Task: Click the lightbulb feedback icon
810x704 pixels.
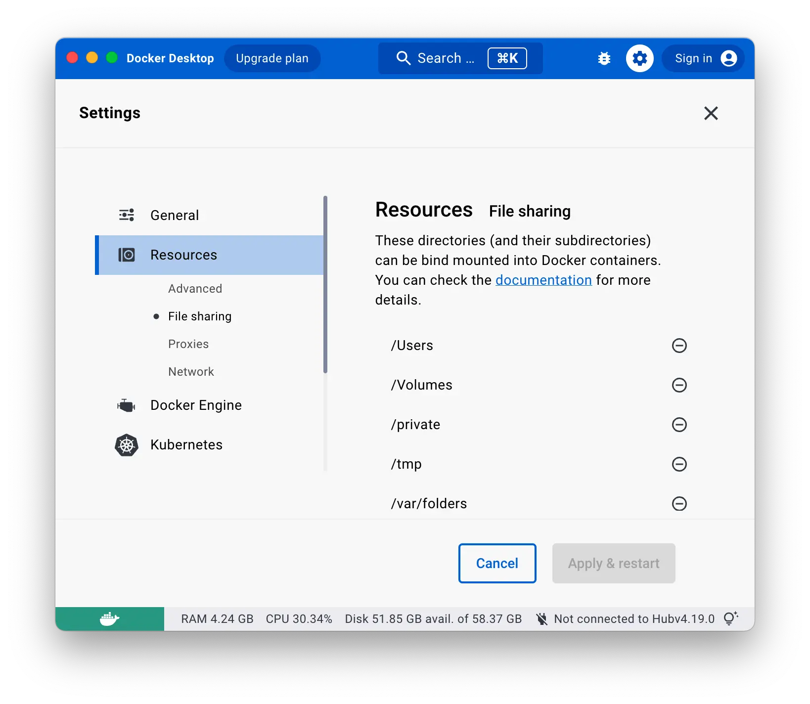Action: (x=731, y=618)
